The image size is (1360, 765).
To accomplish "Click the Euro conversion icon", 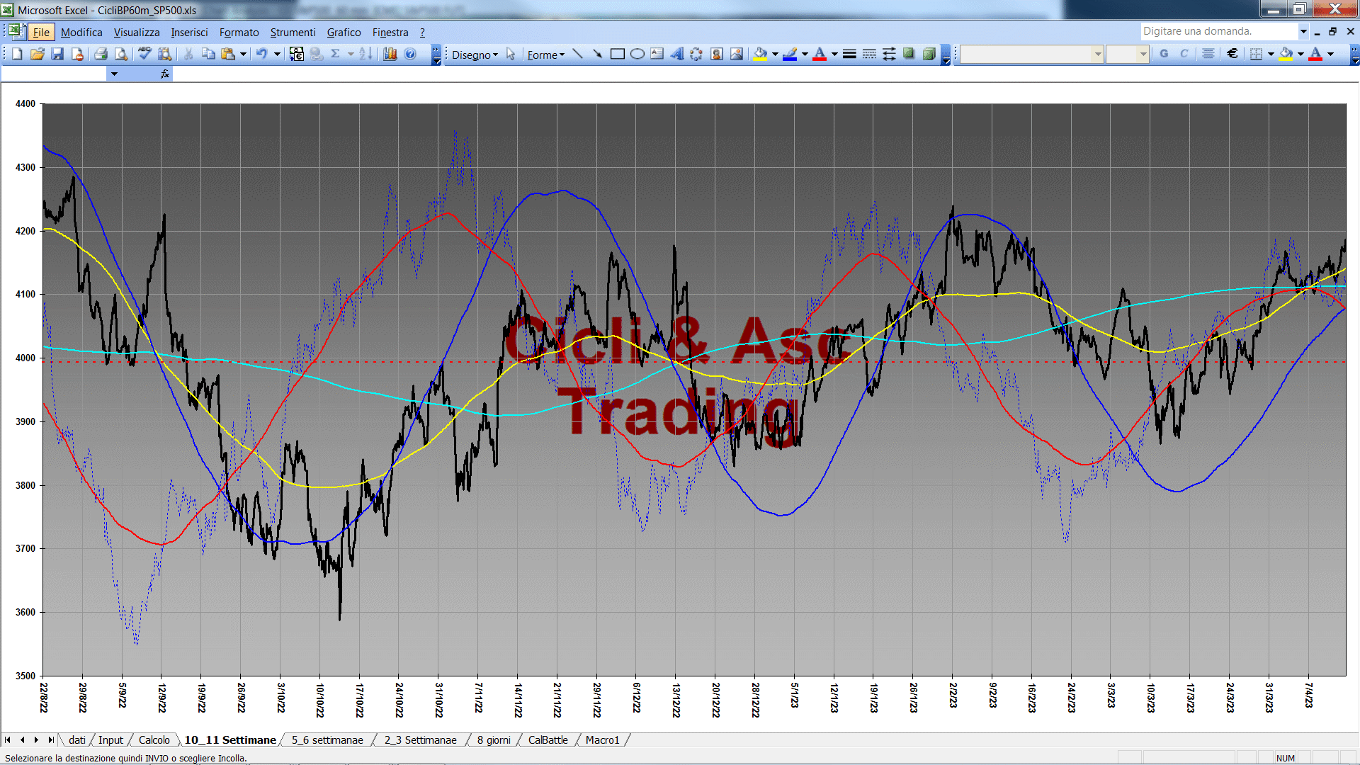I will pos(297,54).
